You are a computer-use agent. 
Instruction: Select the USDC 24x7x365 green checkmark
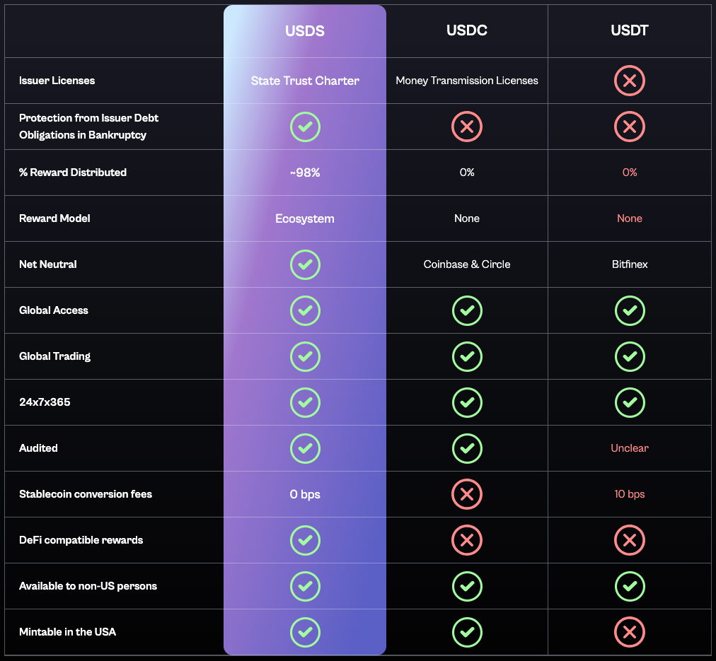(467, 402)
